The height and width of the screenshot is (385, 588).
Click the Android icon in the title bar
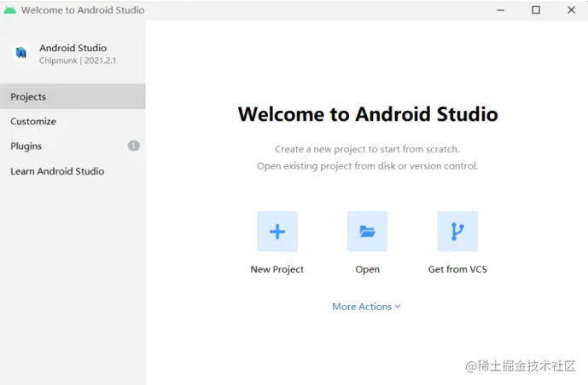tap(9, 10)
